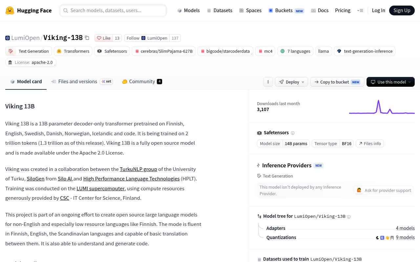Open the TurkuNLP group link
Screen dimensions: 420x262
click(138, 169)
